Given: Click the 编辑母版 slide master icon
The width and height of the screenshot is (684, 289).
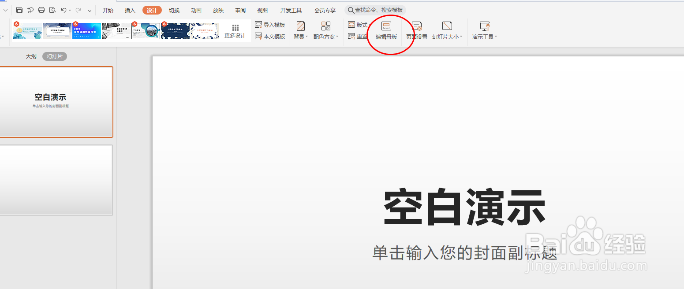Looking at the screenshot, I should pyautogui.click(x=386, y=26).
